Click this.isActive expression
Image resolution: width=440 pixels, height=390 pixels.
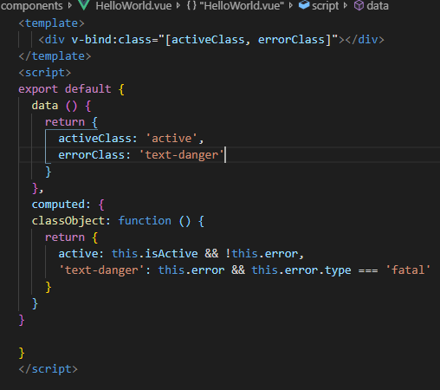(x=155, y=254)
